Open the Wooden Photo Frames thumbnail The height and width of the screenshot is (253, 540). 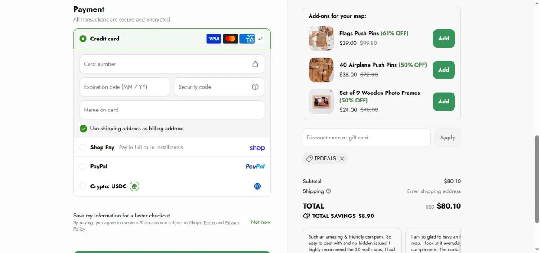(321, 102)
